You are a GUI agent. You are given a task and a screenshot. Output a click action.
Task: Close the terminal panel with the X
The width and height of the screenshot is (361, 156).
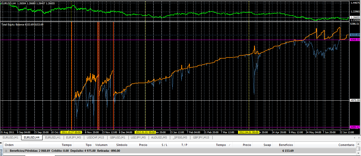[x=1, y=143]
